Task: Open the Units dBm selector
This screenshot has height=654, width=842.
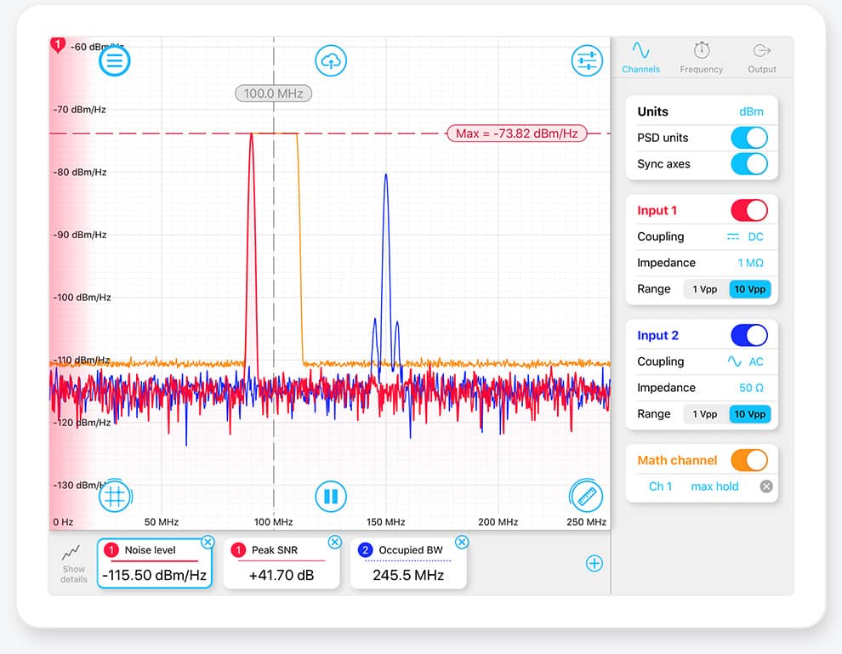Action: [750, 111]
